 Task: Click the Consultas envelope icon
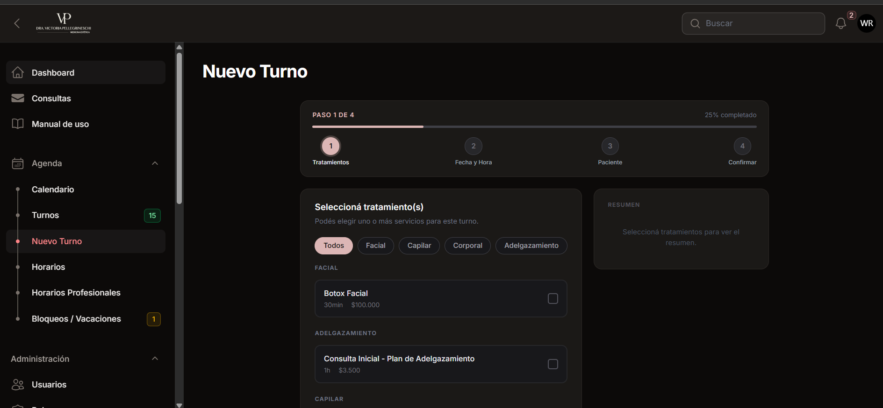coord(18,98)
